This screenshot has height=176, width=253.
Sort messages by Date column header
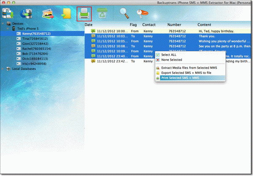[x=89, y=25]
